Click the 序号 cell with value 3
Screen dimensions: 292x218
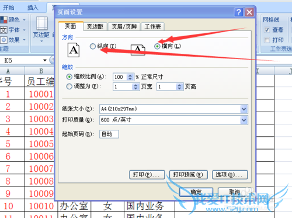pyautogui.click(x=12, y=119)
